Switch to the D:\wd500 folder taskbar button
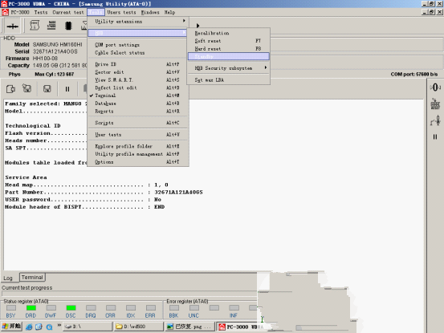The image size is (444, 333). [x=139, y=327]
